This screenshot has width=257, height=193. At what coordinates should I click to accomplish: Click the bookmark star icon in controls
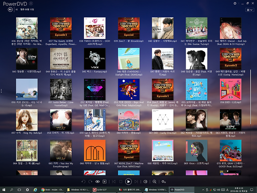(x=105, y=182)
